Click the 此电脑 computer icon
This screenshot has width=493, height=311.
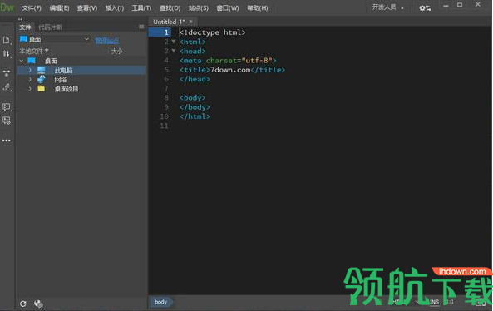pos(42,70)
